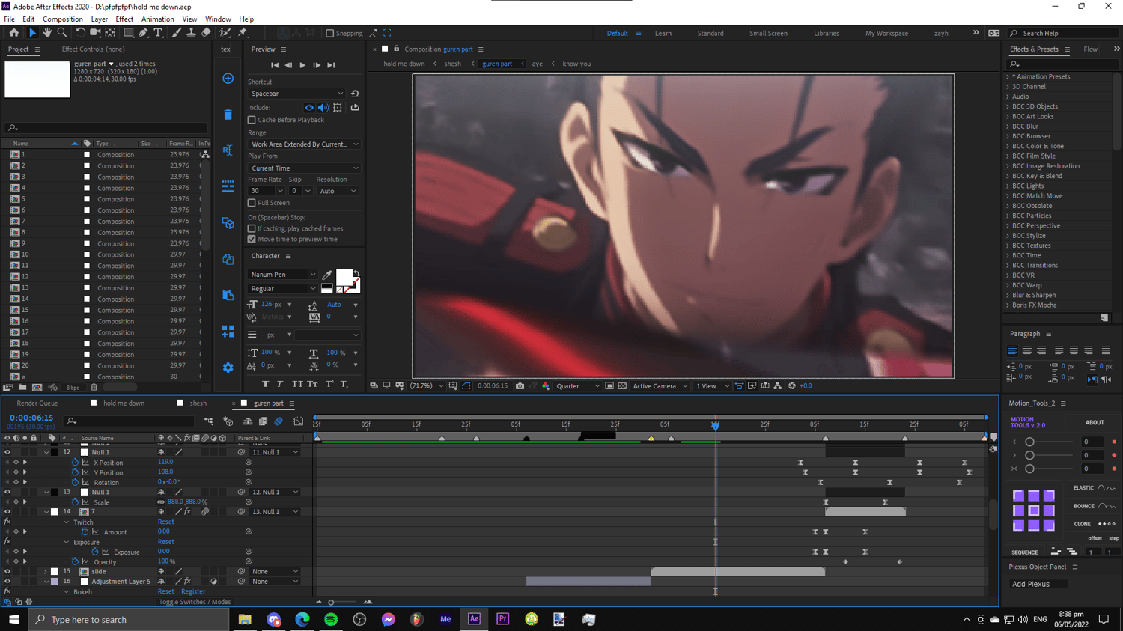Uncheck 'Move time to preview time'

[x=252, y=240]
